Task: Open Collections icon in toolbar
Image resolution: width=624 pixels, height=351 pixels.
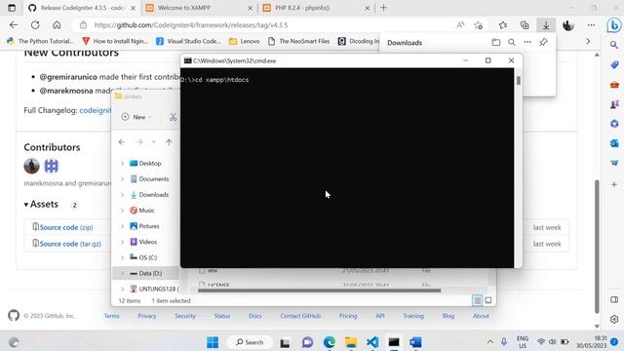Action: click(x=525, y=25)
